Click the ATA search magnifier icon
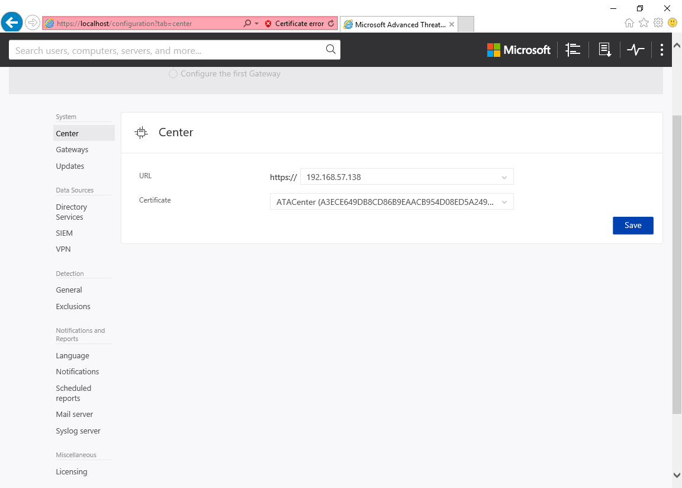 (x=330, y=50)
